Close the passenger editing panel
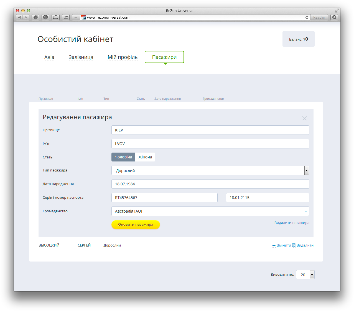Viewport: 354px width, 311px height. (304, 118)
